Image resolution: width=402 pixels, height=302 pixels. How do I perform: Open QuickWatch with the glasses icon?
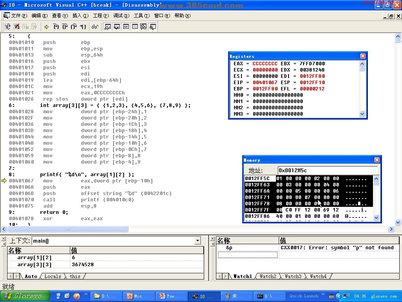pos(95,27)
